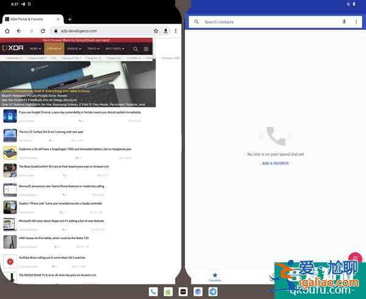Open Microsoft still cares about Skype article
This screenshot has width=366, height=299.
pos(62,221)
